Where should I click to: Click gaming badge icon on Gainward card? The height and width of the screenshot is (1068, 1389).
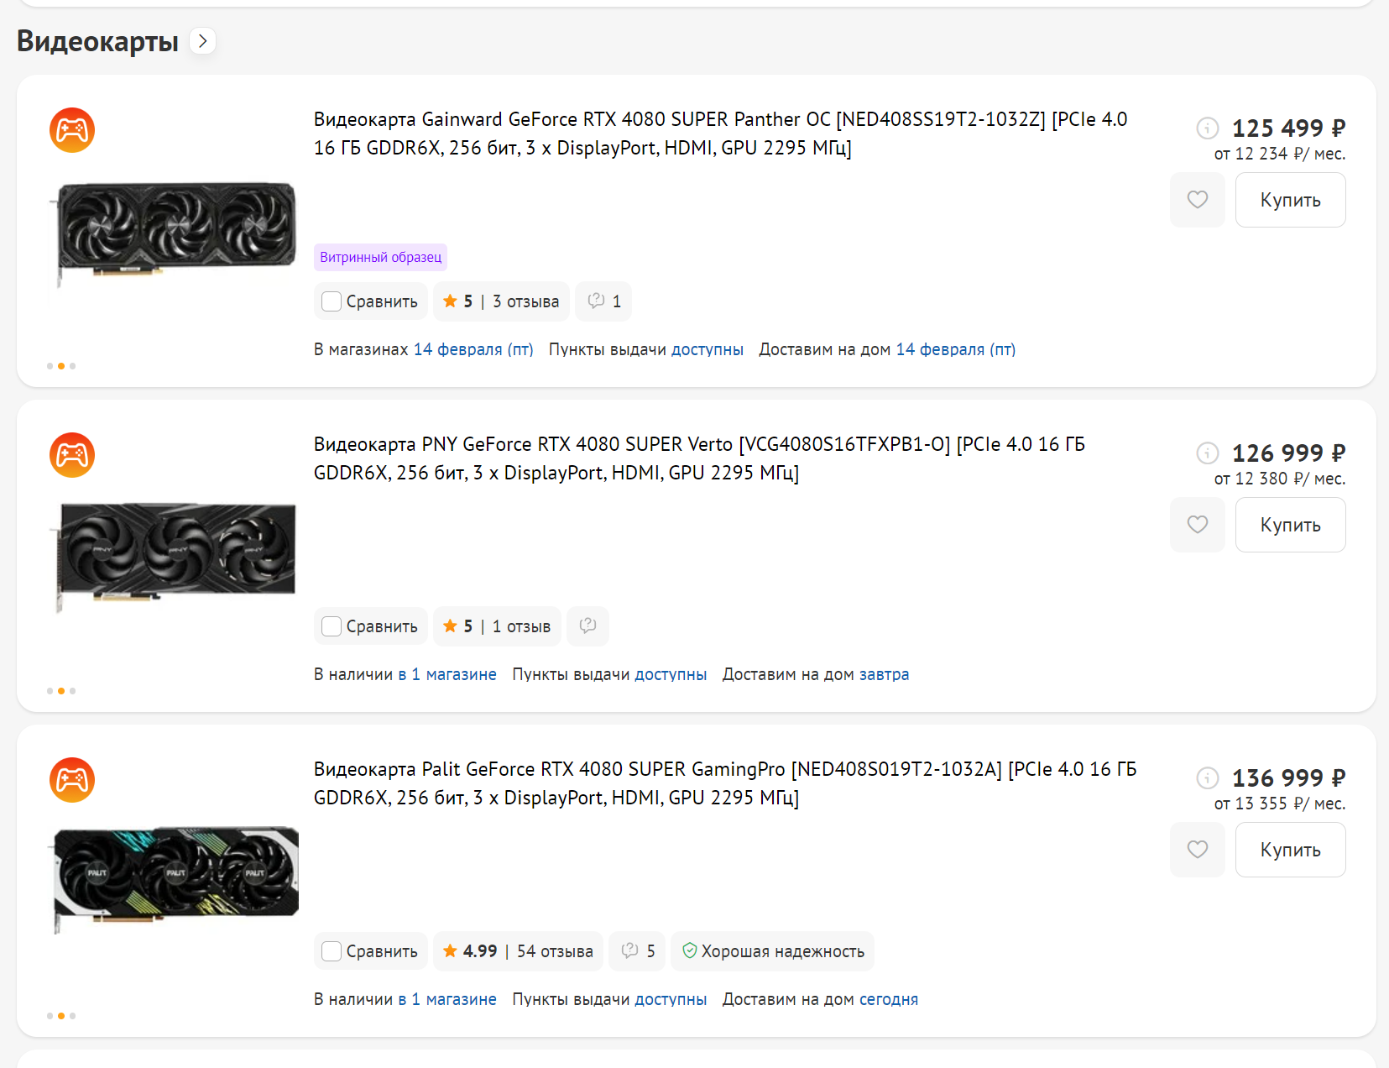coord(72,130)
